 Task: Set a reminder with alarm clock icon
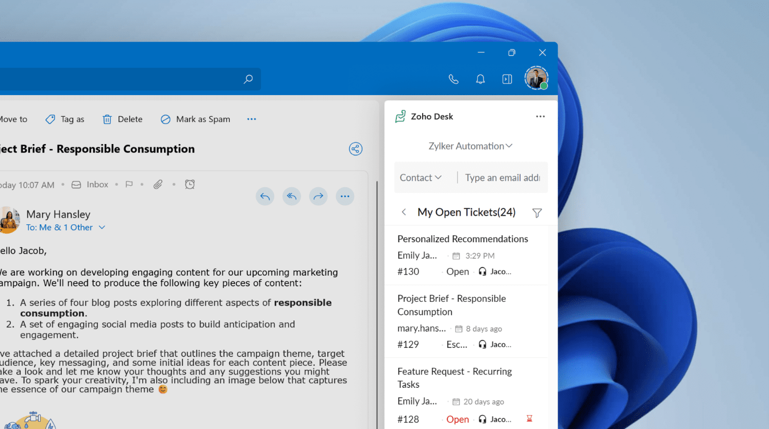[190, 184]
